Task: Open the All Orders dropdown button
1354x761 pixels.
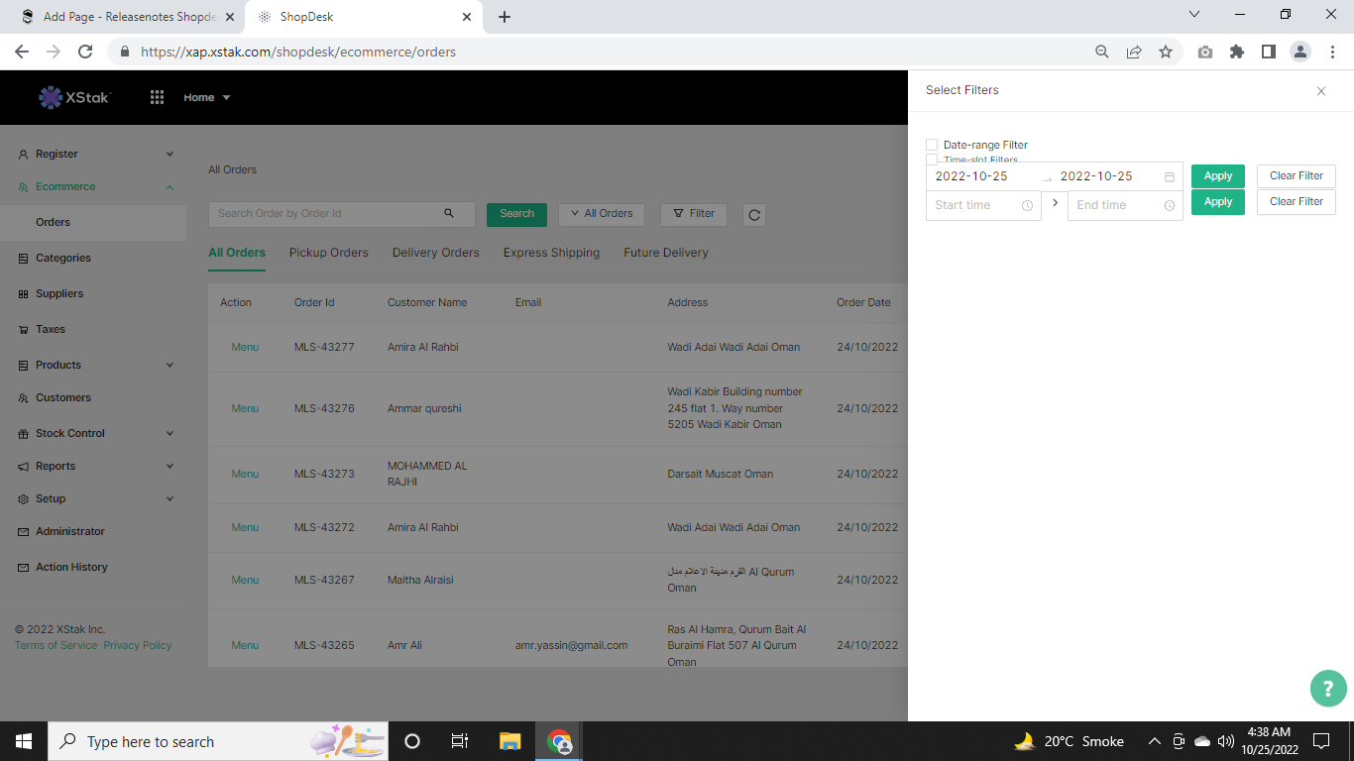Action: [x=602, y=213]
